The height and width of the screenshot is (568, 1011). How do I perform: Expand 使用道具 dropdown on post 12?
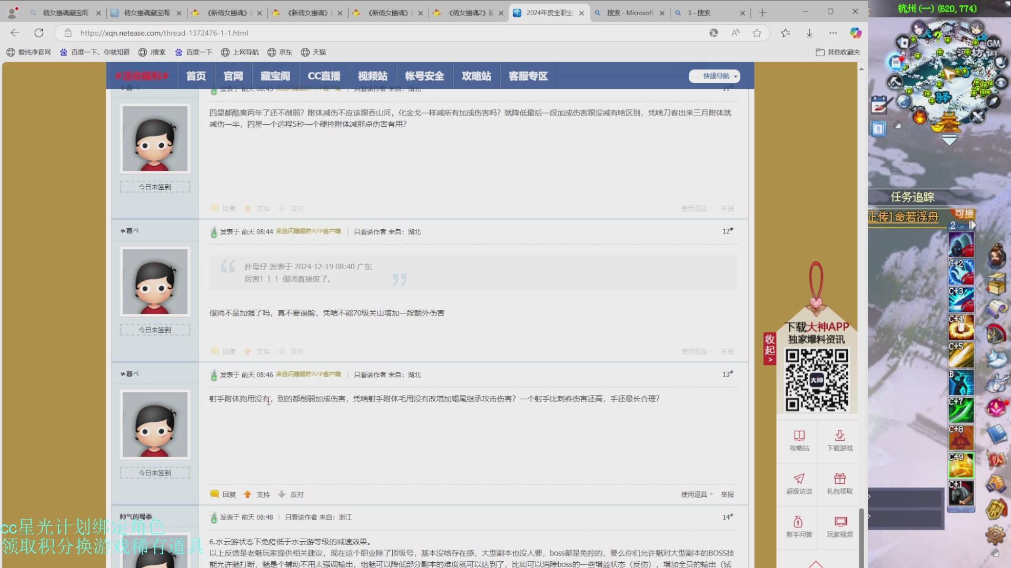tap(697, 351)
